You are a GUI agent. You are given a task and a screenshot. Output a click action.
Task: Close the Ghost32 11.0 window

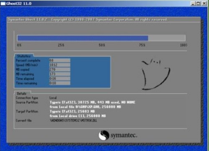(204, 4)
